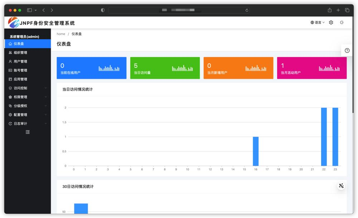Expand the 权限管理 submenu arrow
358x218 pixels.
tap(46, 97)
